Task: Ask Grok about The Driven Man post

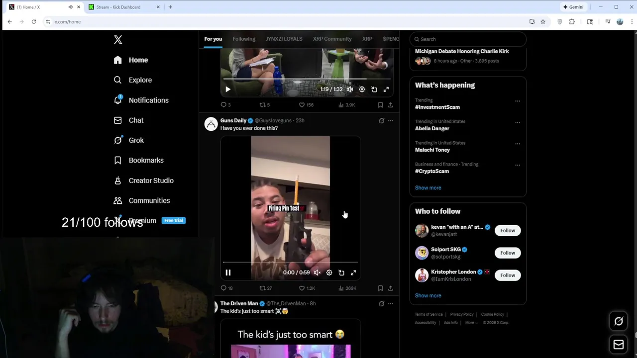Action: coord(382,304)
